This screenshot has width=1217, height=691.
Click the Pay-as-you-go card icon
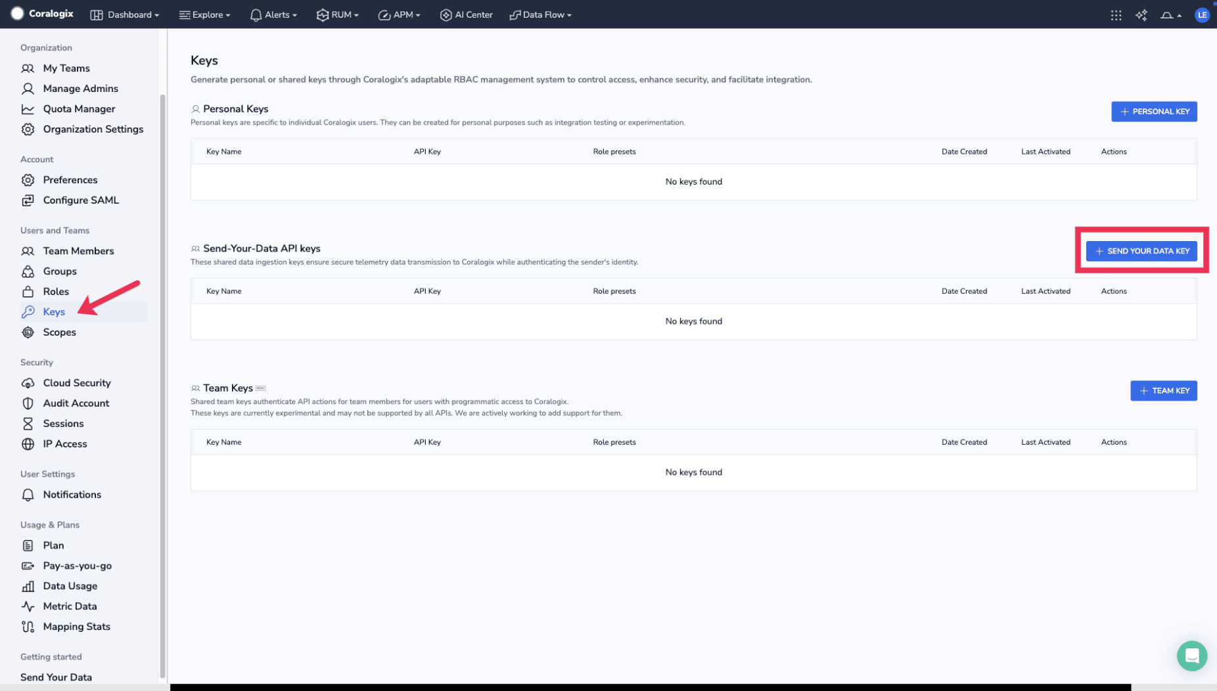[x=28, y=566]
